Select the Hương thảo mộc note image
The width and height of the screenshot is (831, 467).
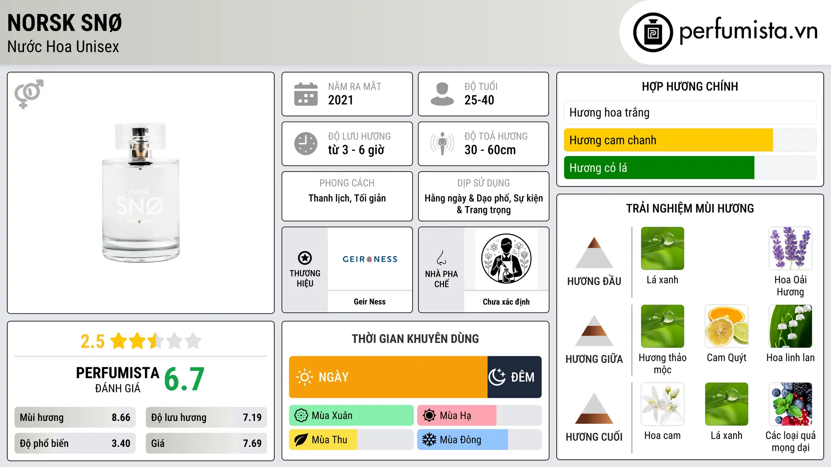click(663, 326)
